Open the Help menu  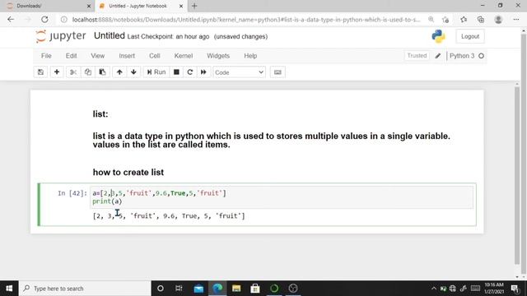[x=250, y=56]
